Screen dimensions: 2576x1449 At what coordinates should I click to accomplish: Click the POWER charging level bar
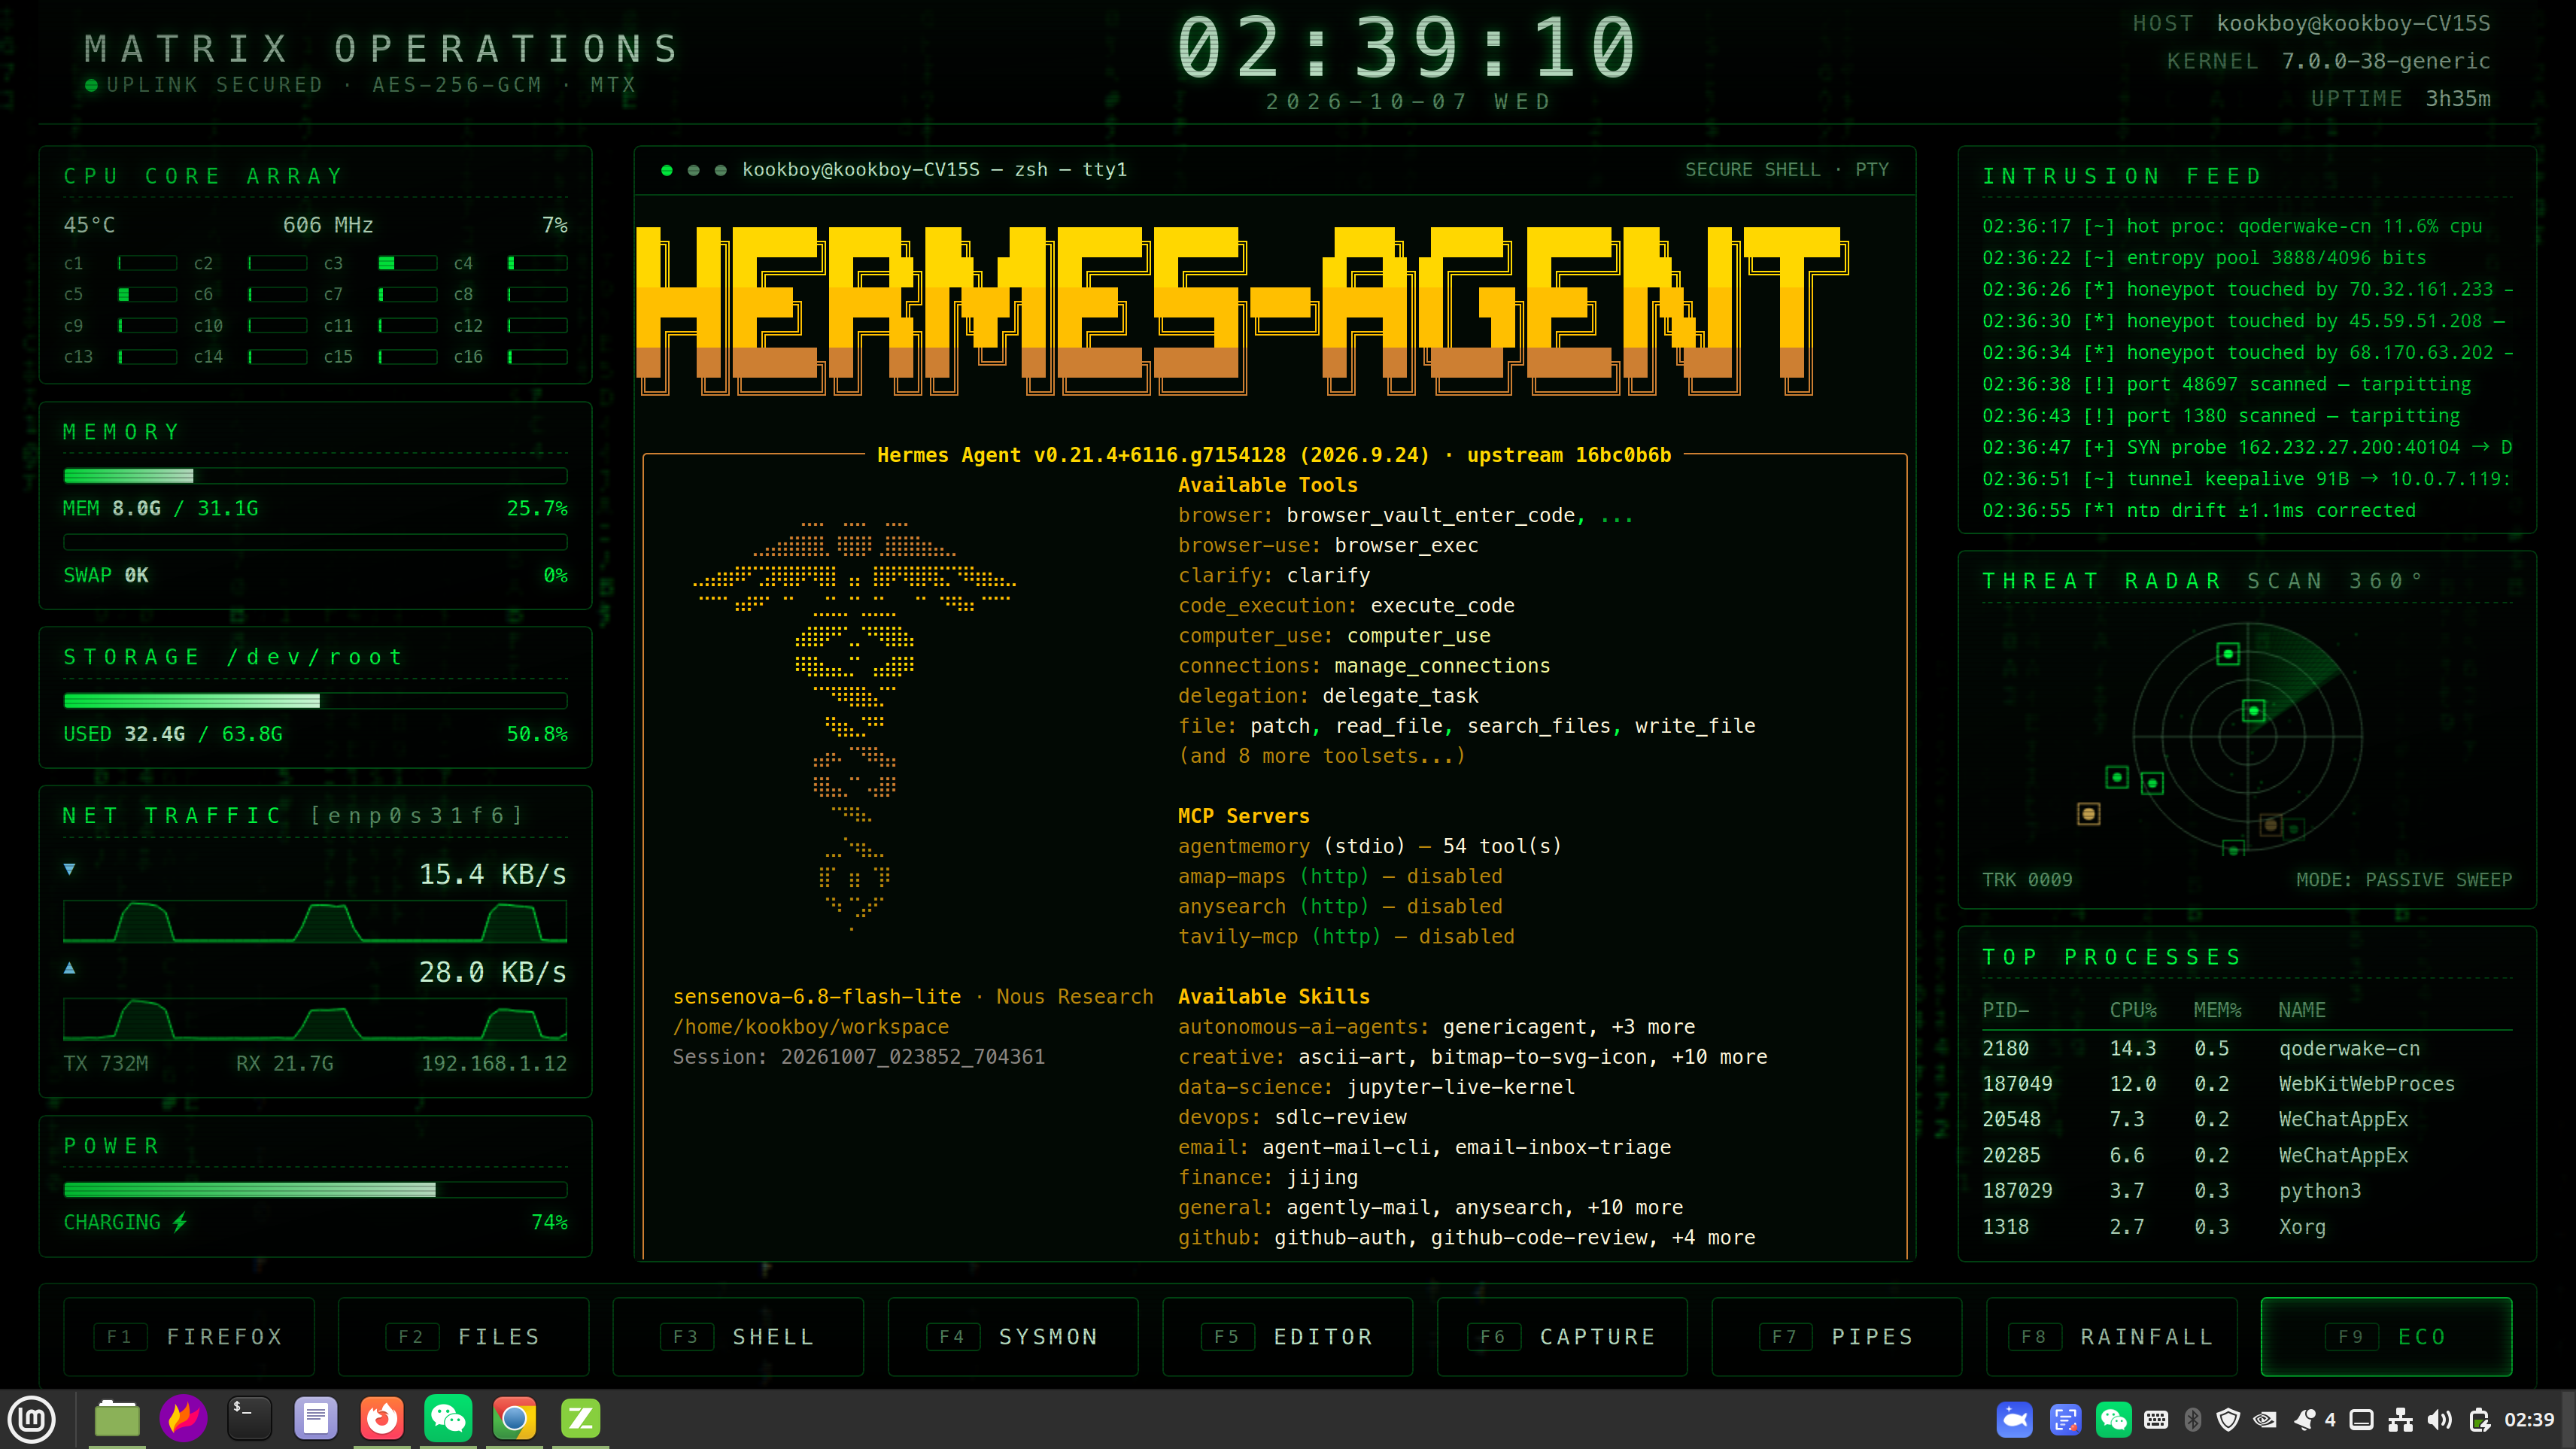pyautogui.click(x=315, y=1190)
